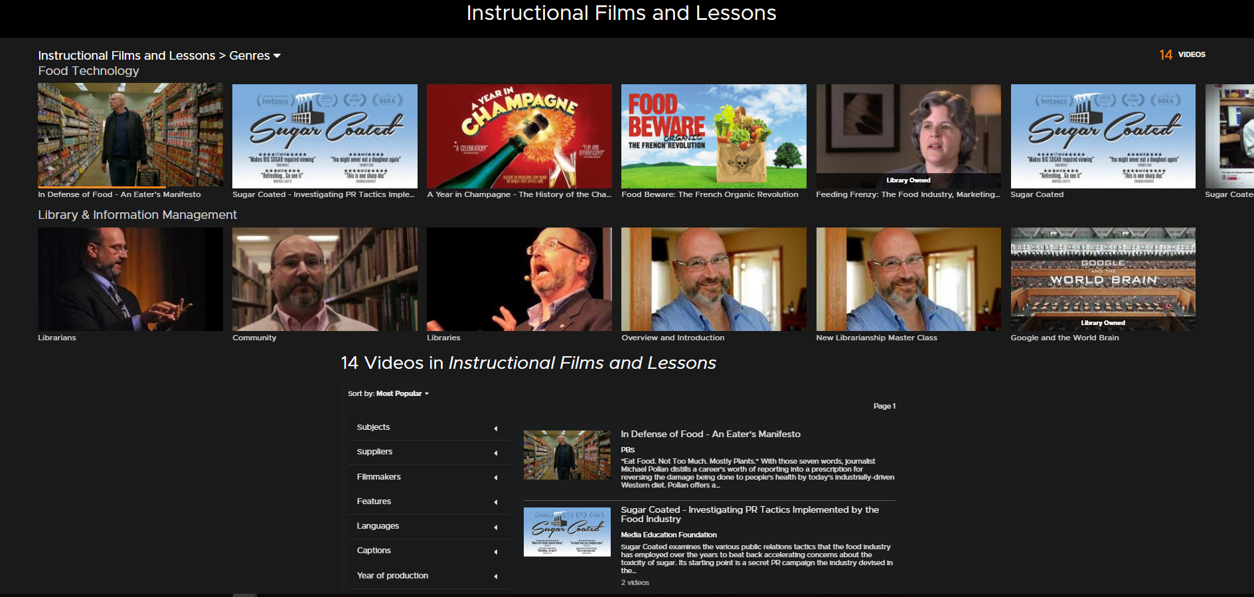Click the caption 'Feeding Frenzy: The Food Industry, Marketing...'
The height and width of the screenshot is (597, 1254).
(907, 194)
